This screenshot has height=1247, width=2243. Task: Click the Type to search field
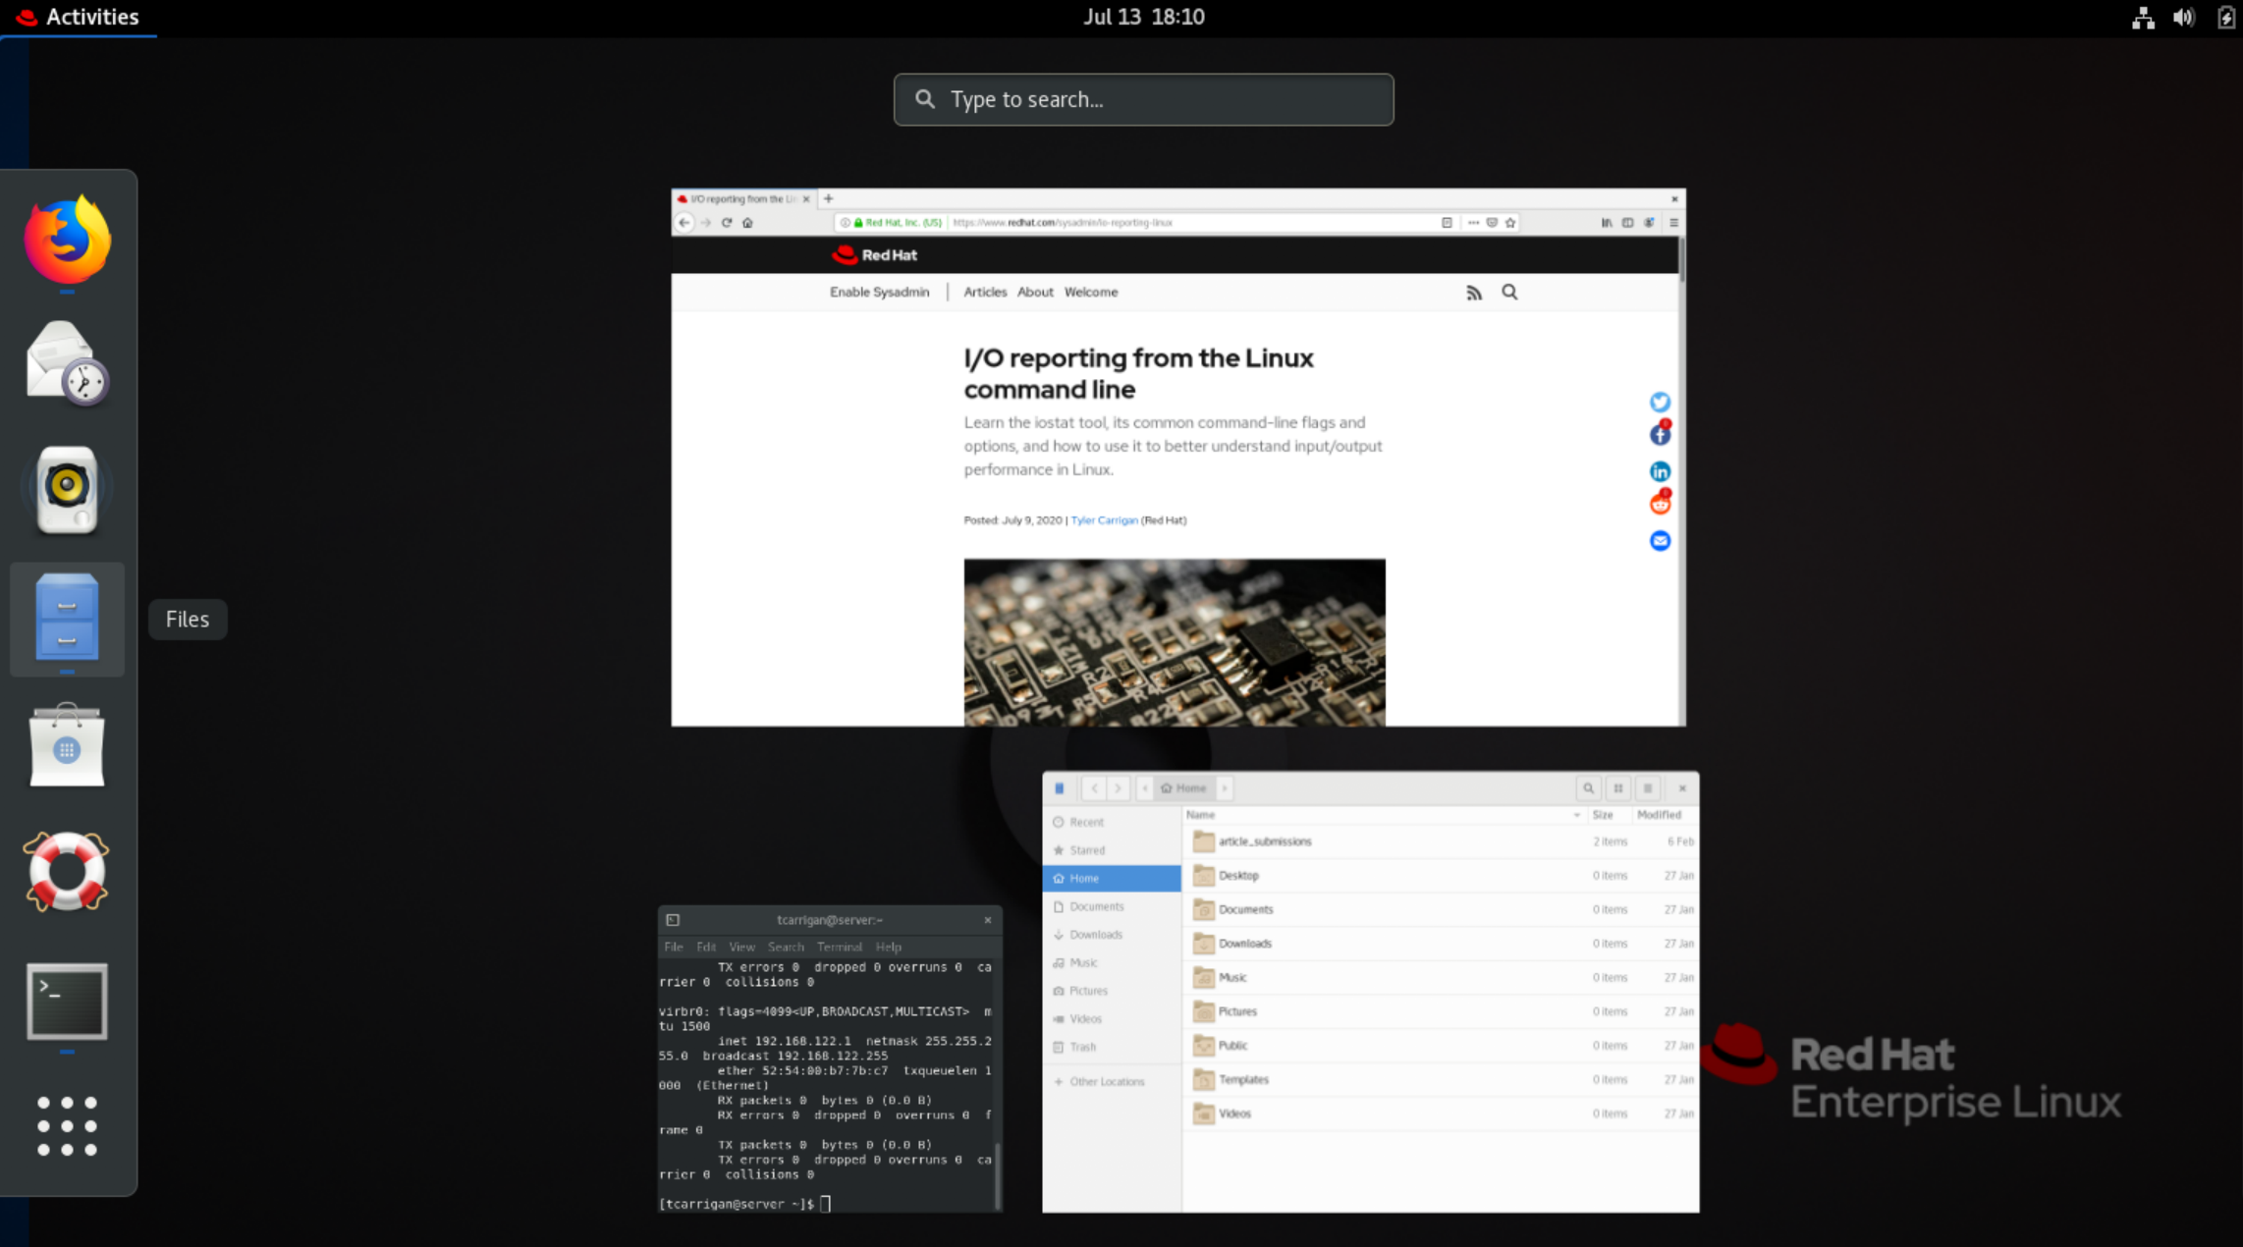(x=1142, y=99)
